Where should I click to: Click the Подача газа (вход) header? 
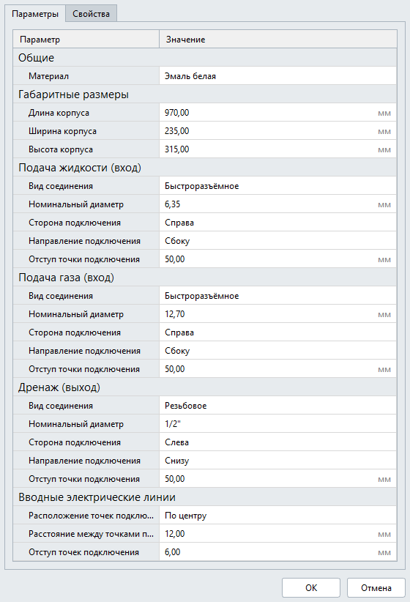[x=204, y=278]
